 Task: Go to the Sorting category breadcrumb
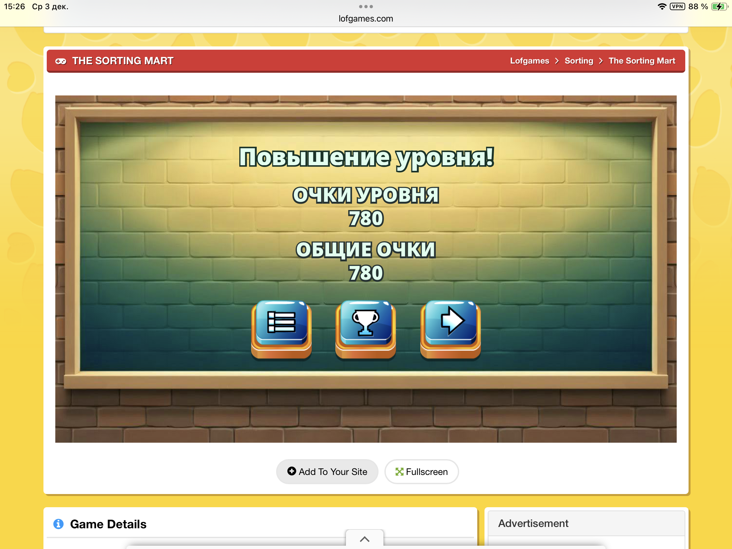tap(578, 61)
